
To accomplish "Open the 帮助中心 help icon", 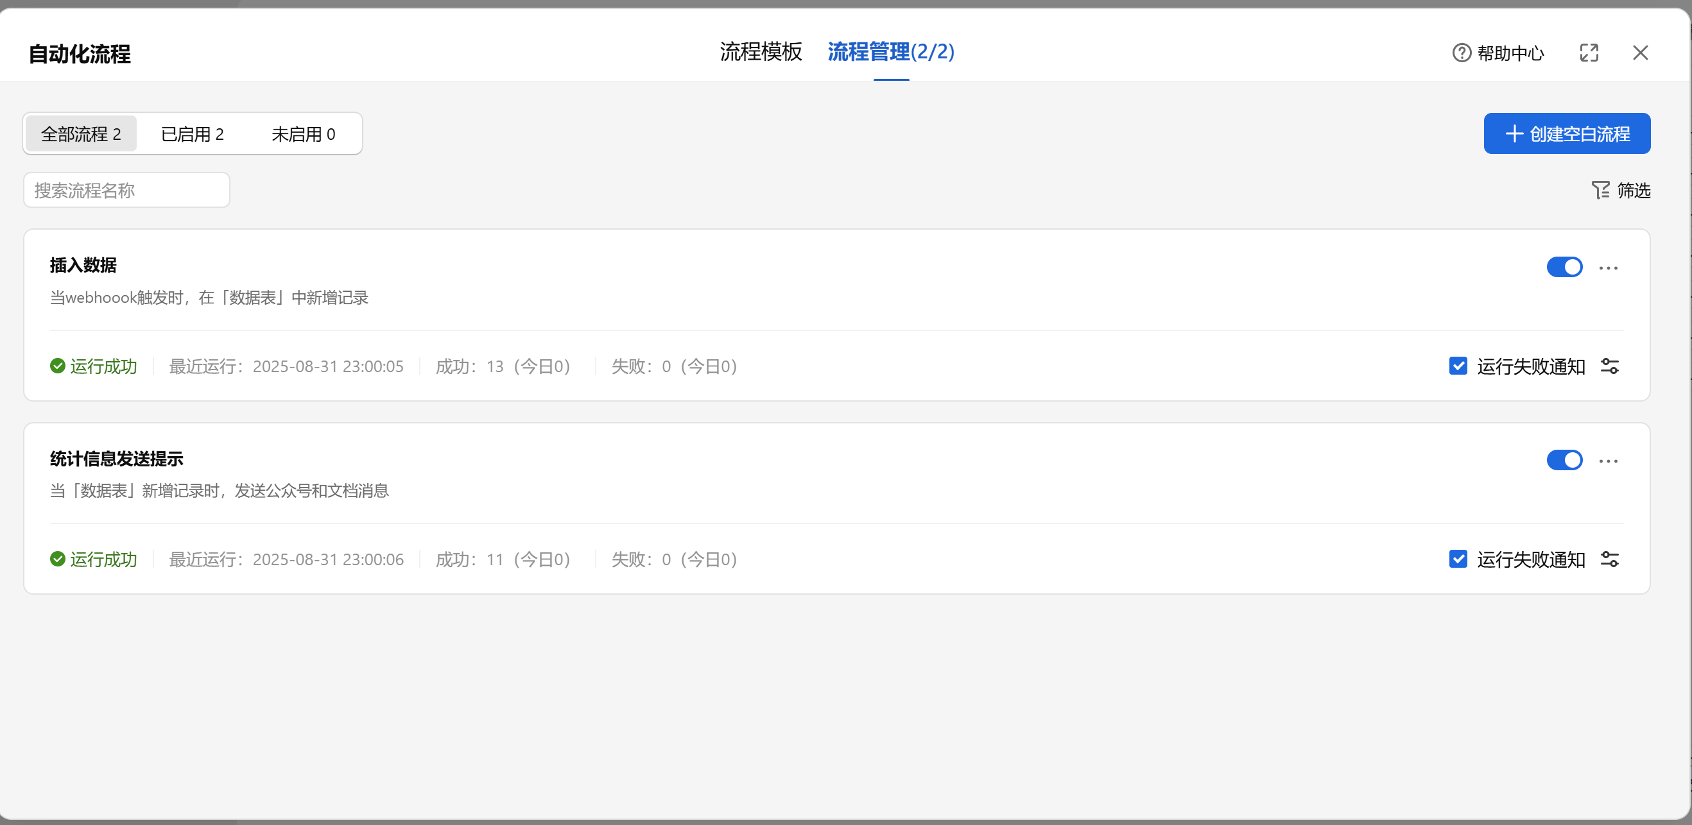I will click(1462, 53).
